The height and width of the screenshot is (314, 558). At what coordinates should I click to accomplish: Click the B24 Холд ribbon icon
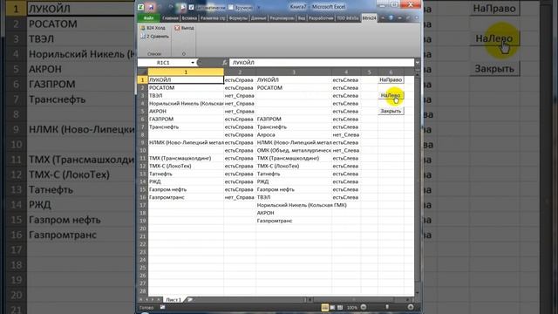click(153, 28)
